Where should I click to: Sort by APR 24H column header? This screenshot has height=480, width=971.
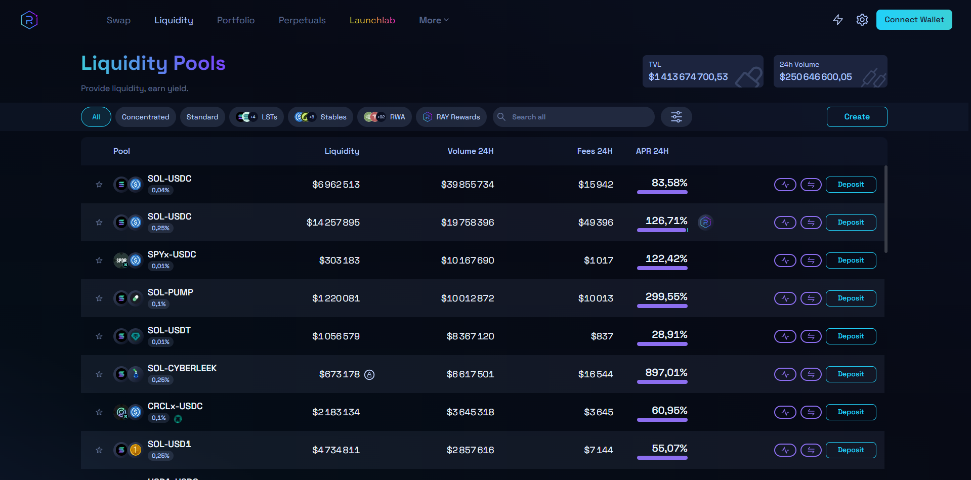(652, 151)
